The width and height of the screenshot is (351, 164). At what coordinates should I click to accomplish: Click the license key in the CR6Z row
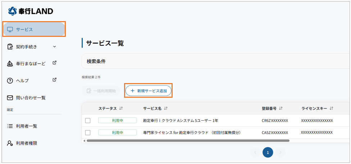click(x=317, y=121)
